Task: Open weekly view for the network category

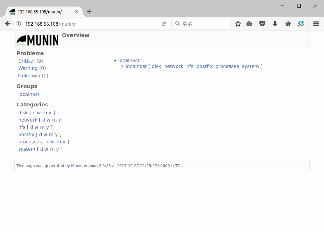Action: pyautogui.click(x=48, y=120)
